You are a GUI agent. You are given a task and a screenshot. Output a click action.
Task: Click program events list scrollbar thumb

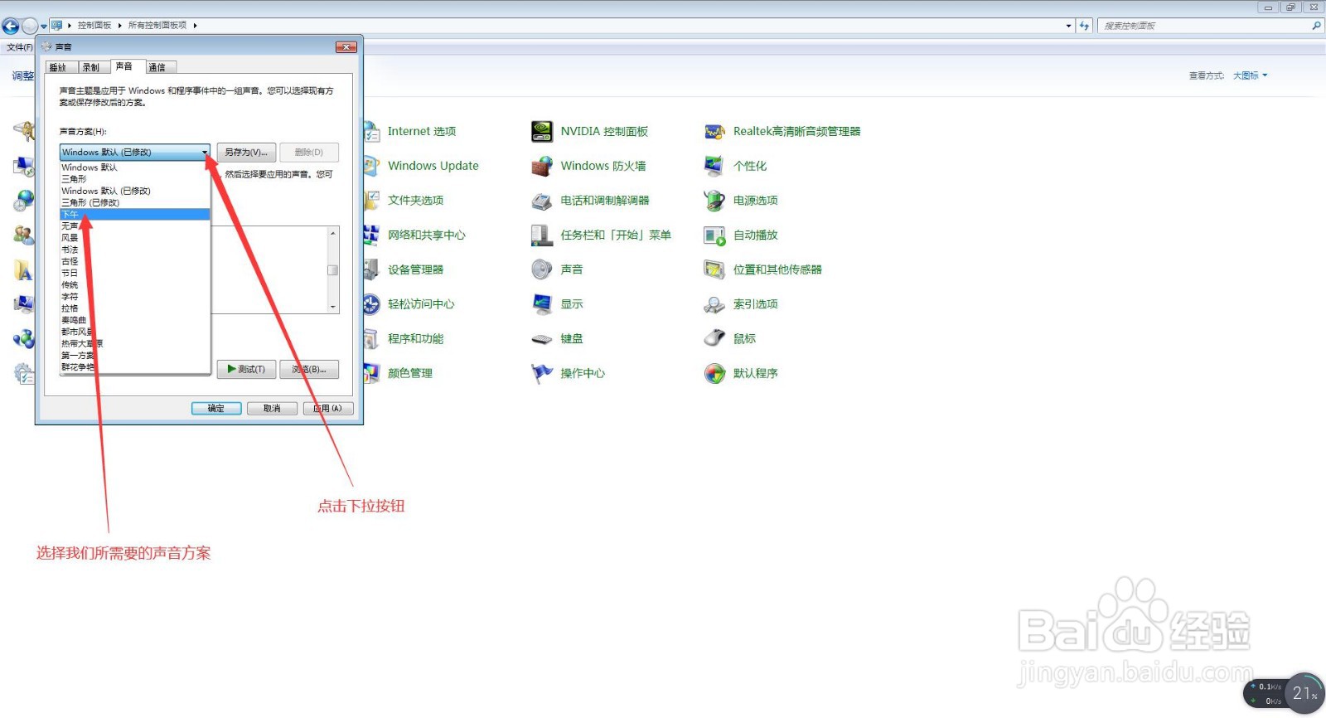[332, 270]
